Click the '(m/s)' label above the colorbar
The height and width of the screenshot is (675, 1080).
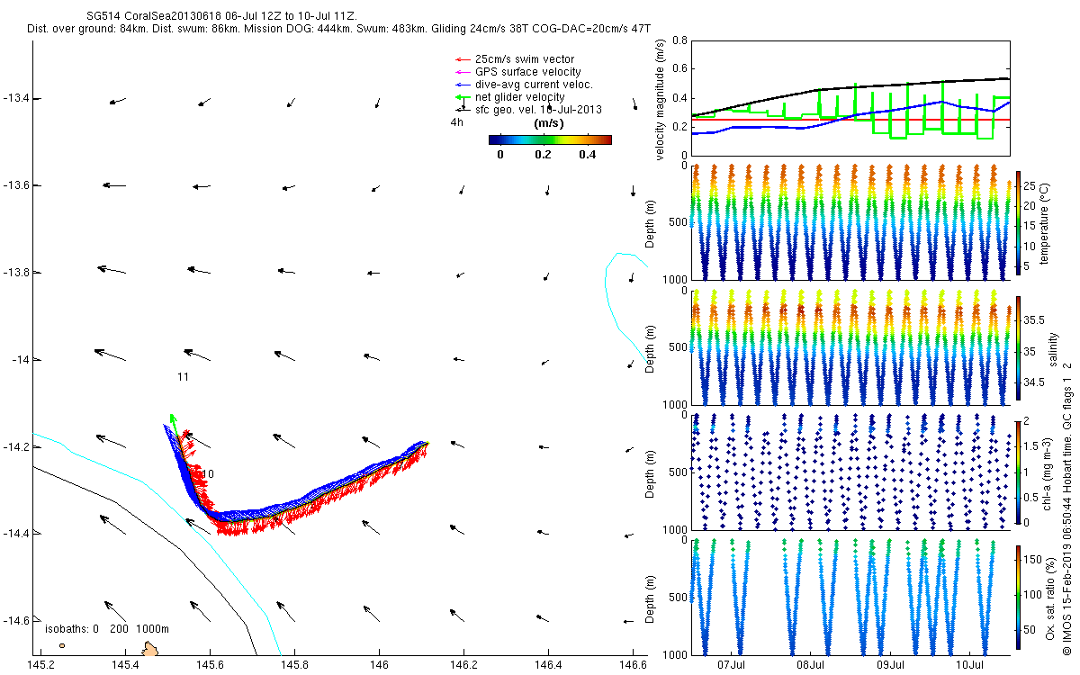(550, 122)
